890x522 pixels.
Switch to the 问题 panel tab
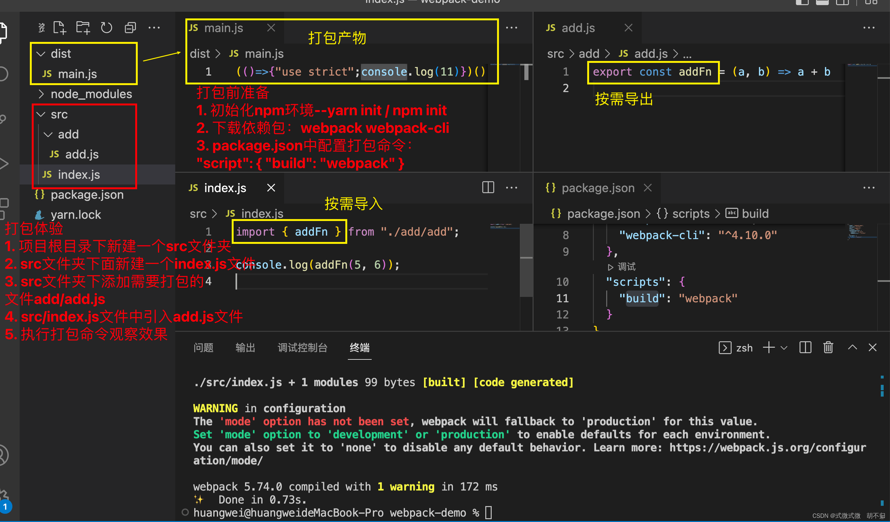(203, 347)
